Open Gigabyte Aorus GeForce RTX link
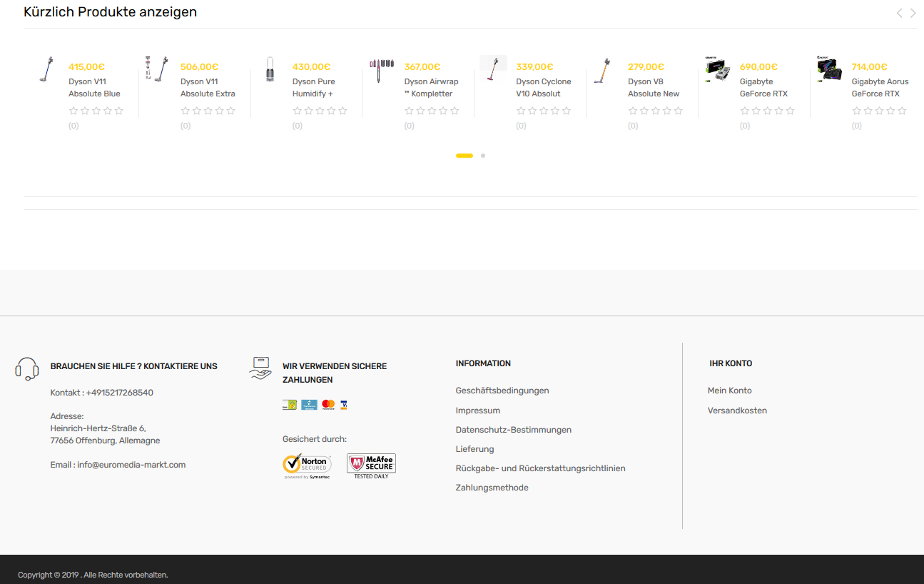924x584 pixels. [880, 88]
